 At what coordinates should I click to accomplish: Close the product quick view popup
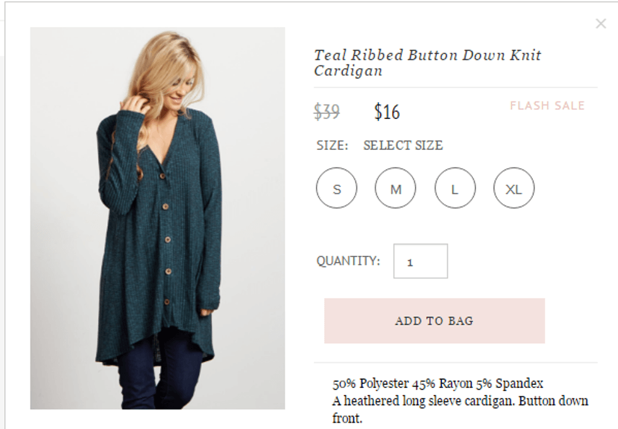[x=600, y=24]
